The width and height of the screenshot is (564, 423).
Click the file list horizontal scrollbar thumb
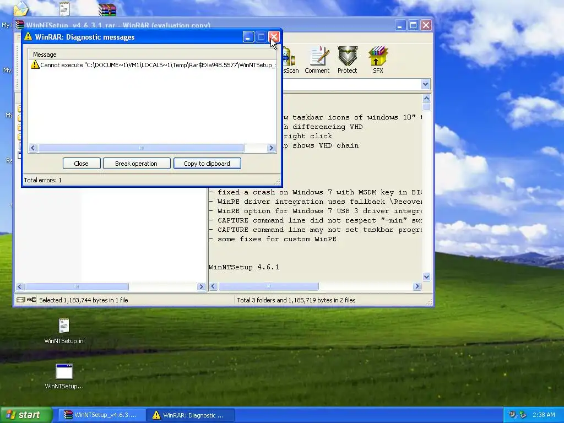(77, 286)
